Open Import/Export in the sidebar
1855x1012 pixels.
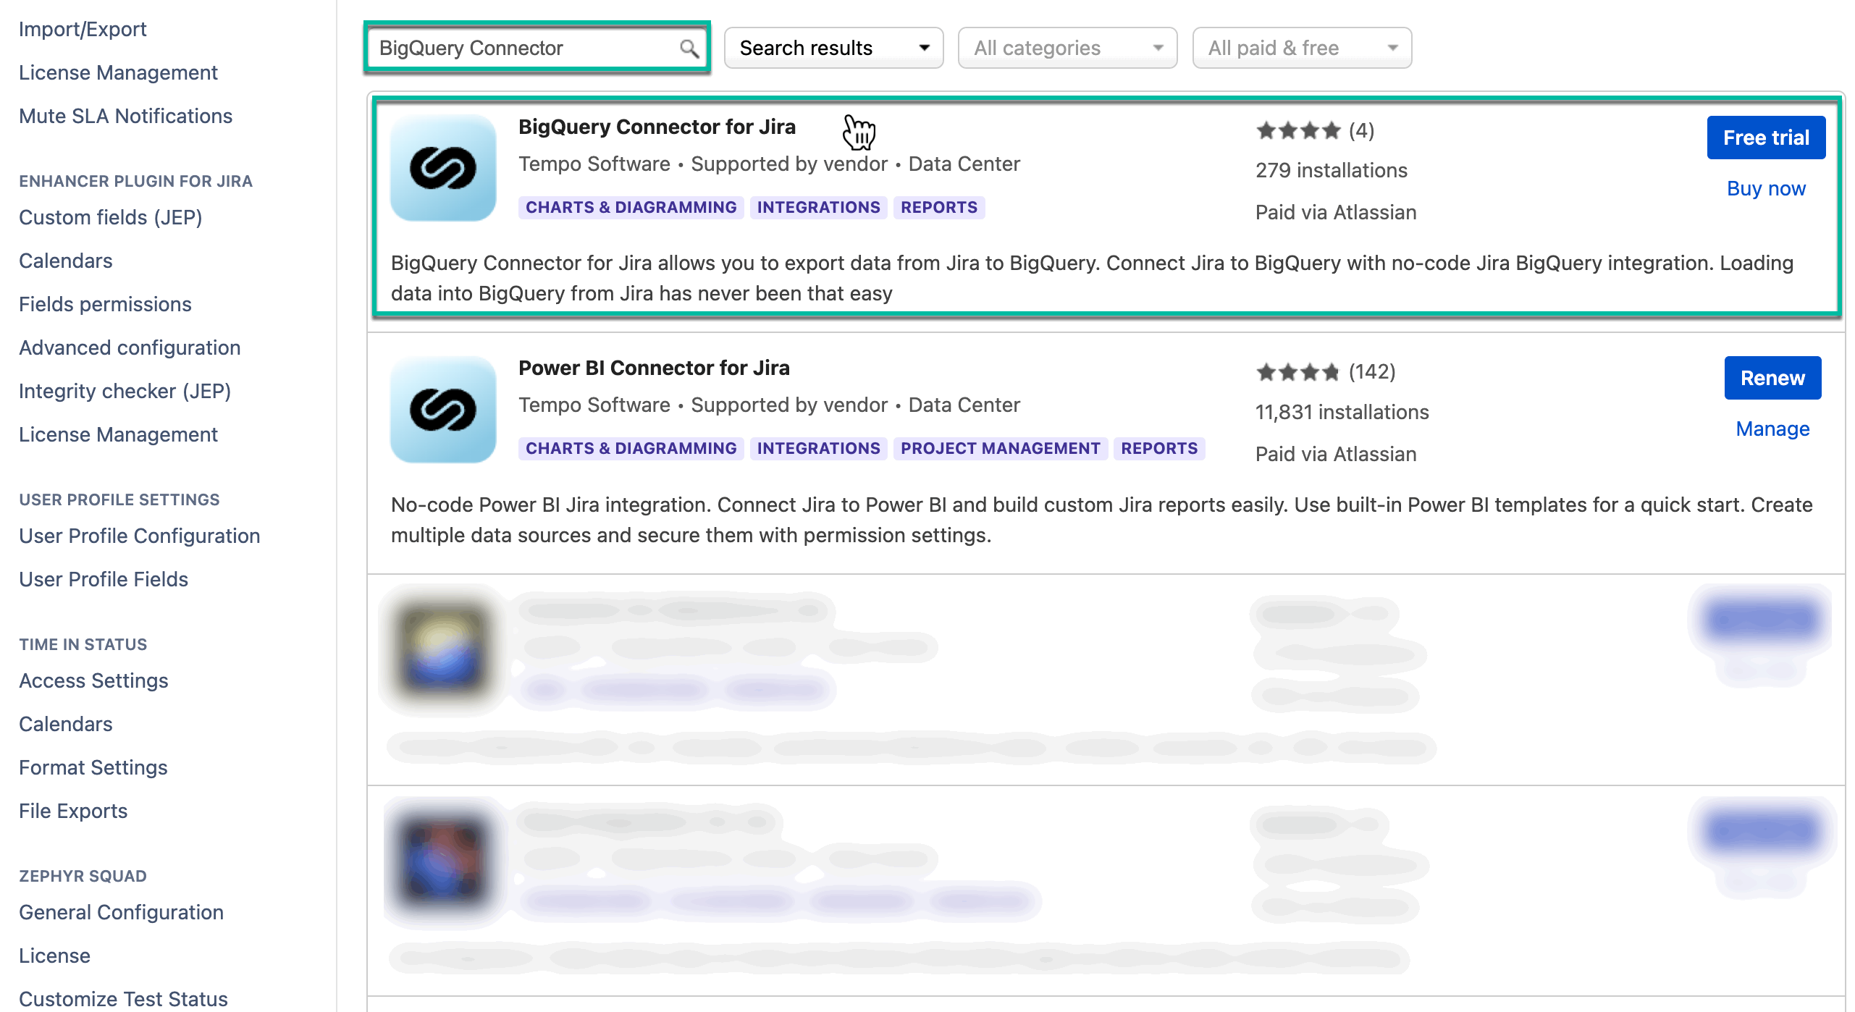(83, 29)
